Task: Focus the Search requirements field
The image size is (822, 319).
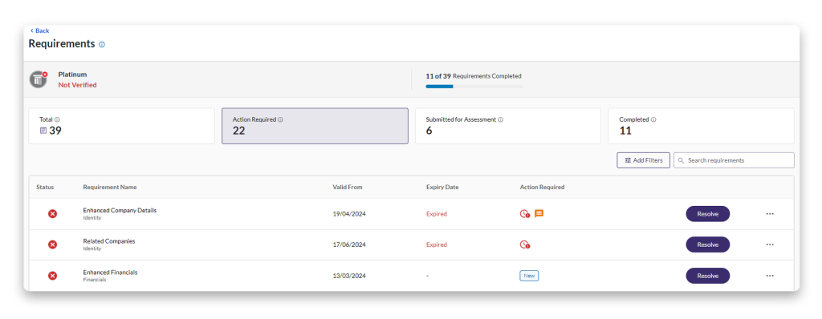Action: pyautogui.click(x=734, y=160)
